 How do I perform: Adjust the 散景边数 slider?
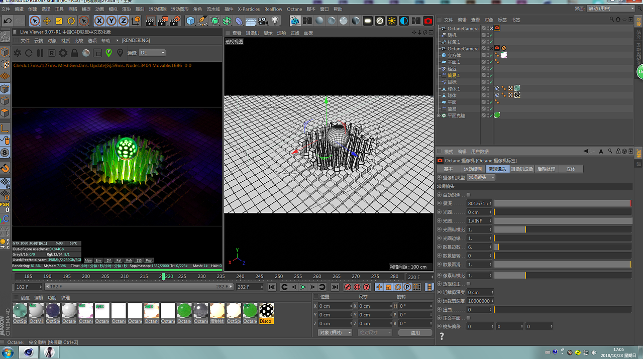click(563, 247)
